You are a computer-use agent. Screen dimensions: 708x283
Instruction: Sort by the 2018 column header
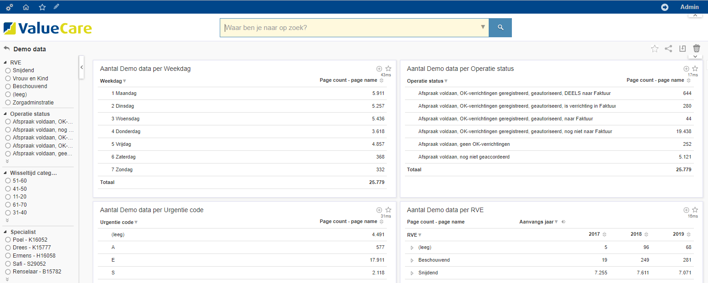click(x=646, y=234)
